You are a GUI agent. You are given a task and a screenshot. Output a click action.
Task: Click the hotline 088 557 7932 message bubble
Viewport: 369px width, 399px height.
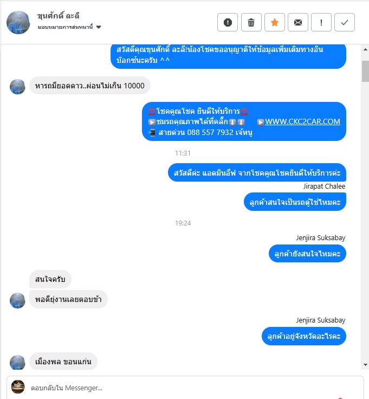(244, 121)
